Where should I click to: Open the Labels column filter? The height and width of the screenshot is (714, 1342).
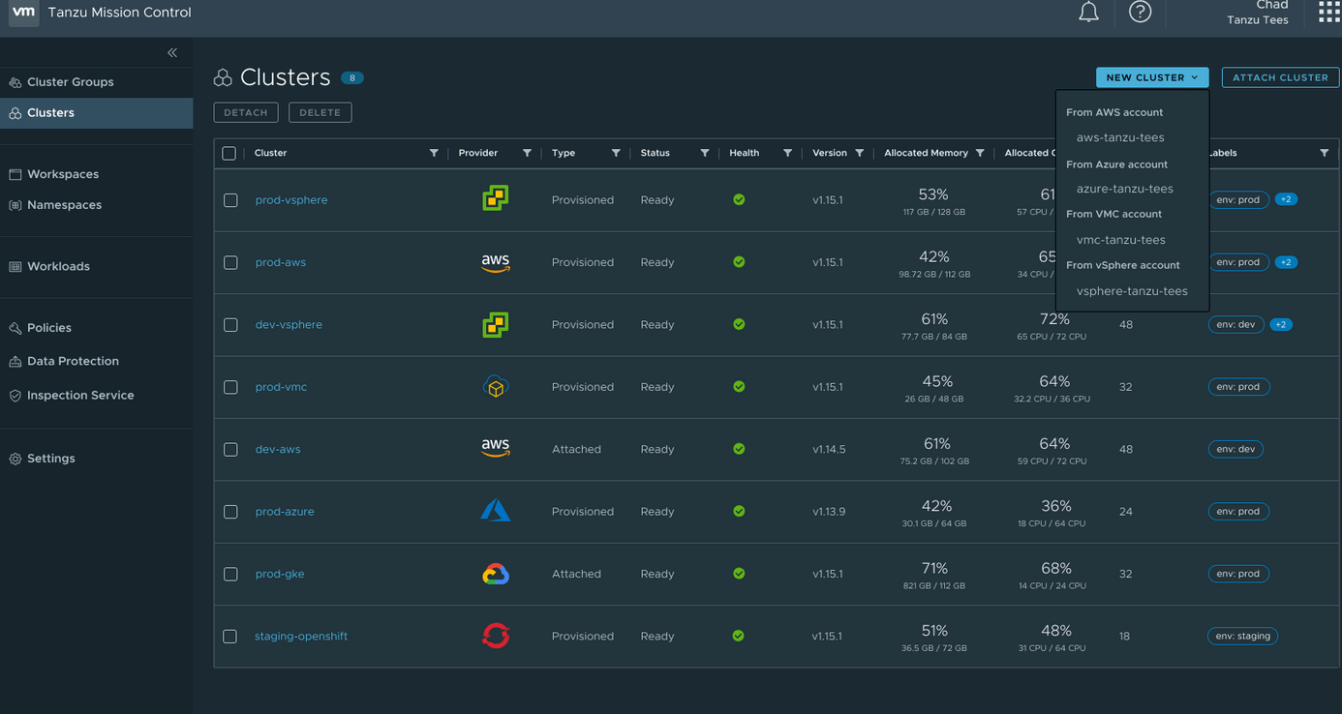tap(1324, 153)
